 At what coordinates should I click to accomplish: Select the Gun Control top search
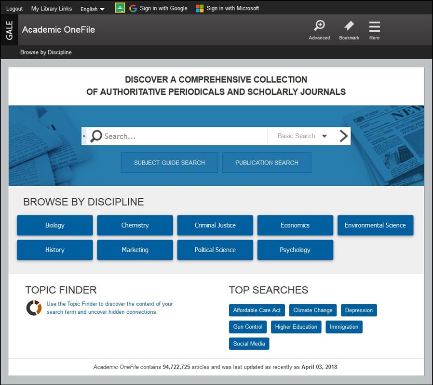pyautogui.click(x=248, y=327)
